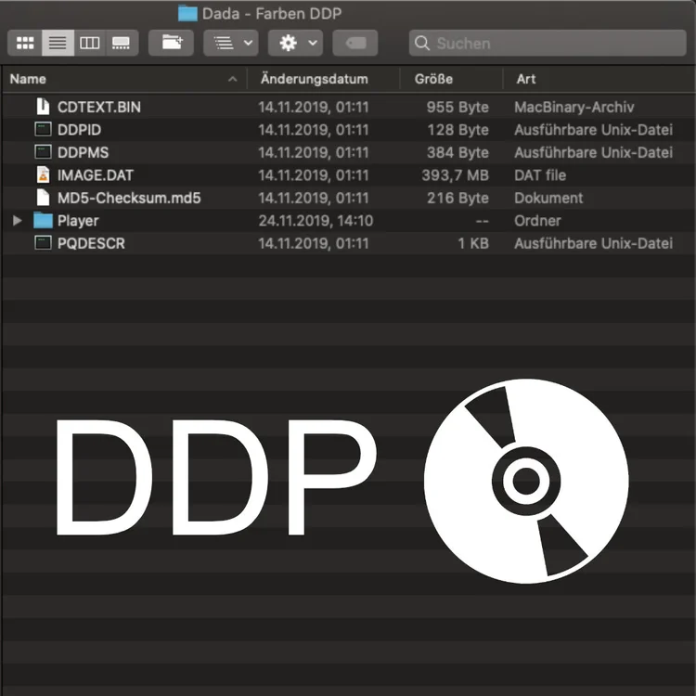
Task: Select the DDPID file icon
Action: [x=43, y=129]
